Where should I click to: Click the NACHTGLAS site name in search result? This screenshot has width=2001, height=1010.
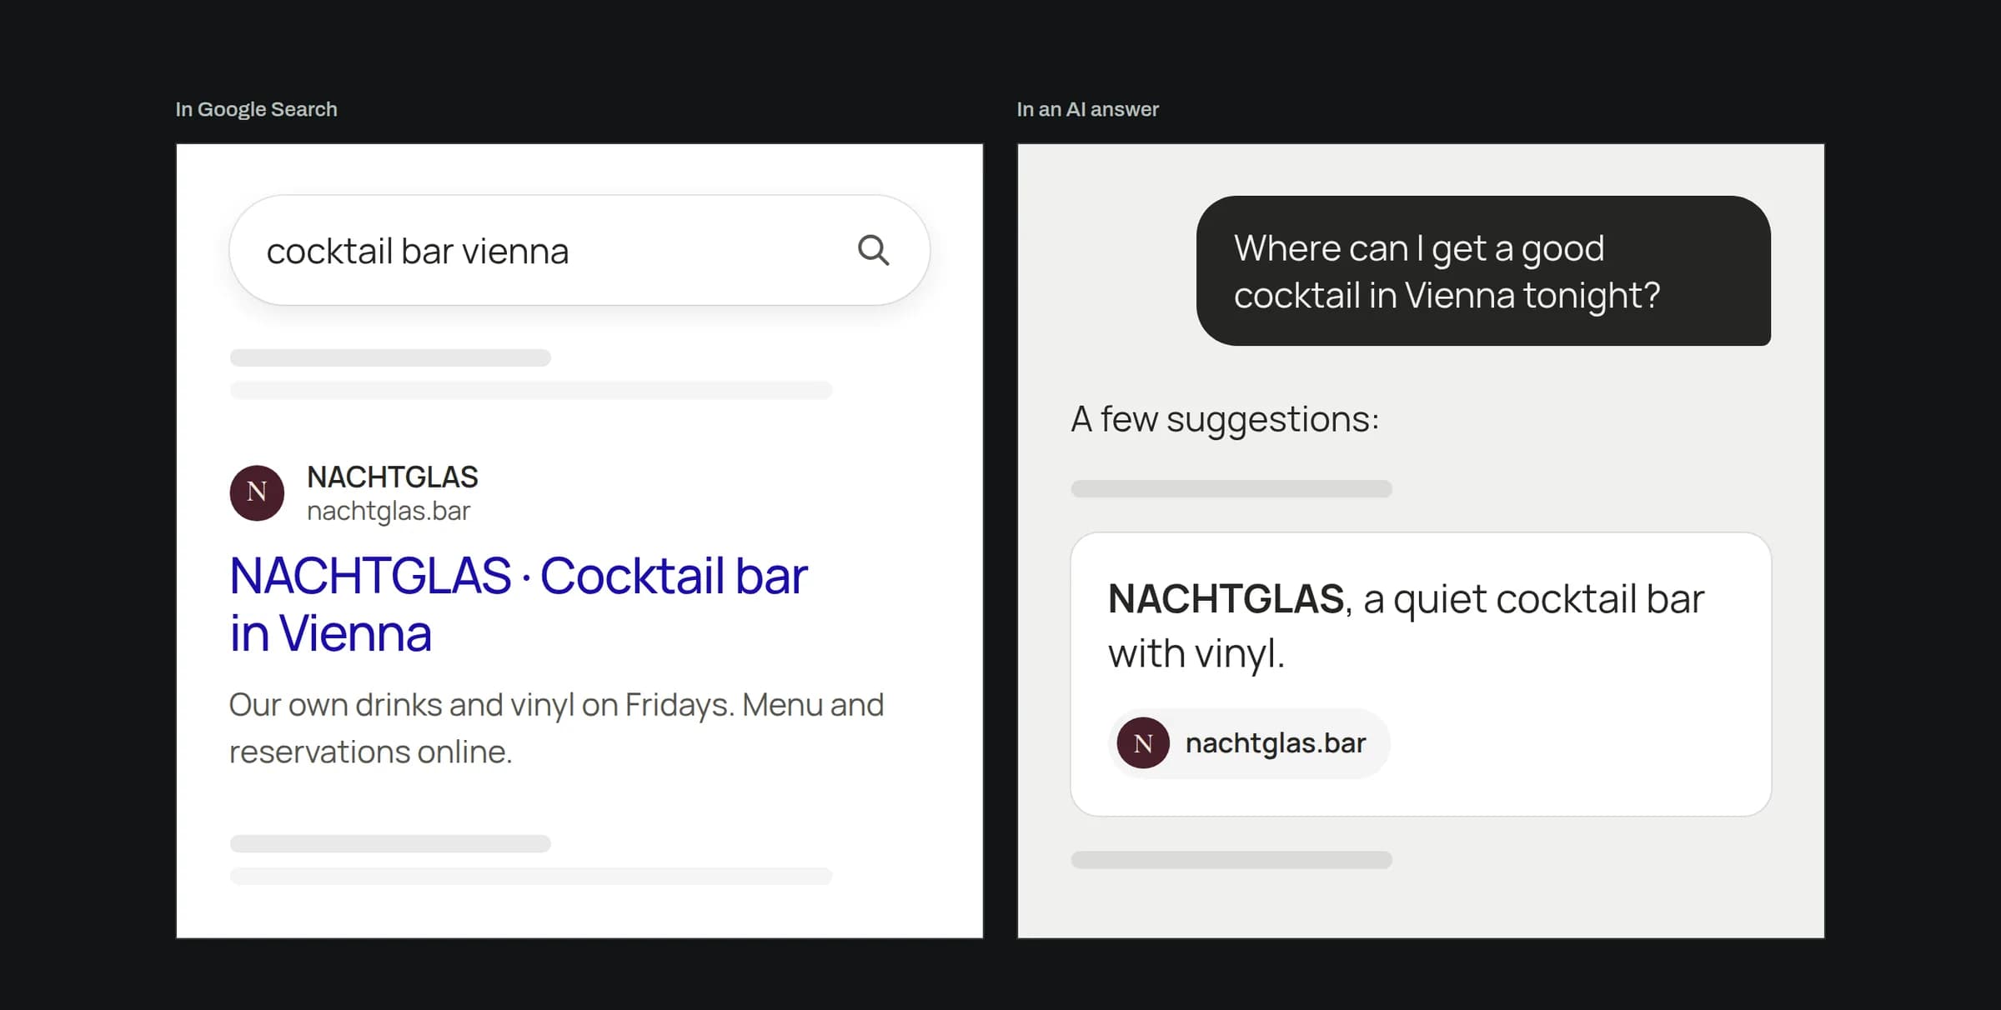coord(392,477)
